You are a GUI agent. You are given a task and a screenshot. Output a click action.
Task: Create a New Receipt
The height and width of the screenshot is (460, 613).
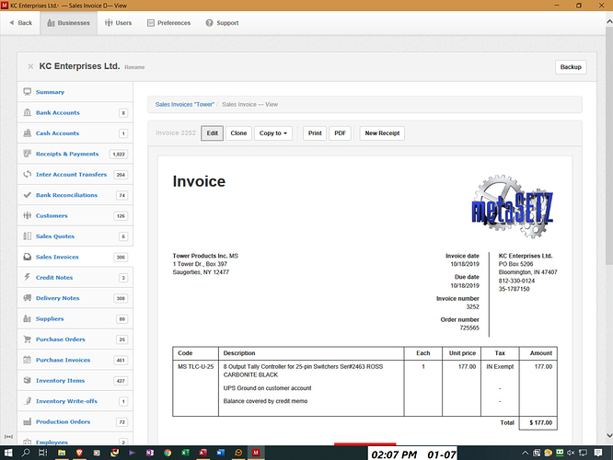[x=382, y=133]
